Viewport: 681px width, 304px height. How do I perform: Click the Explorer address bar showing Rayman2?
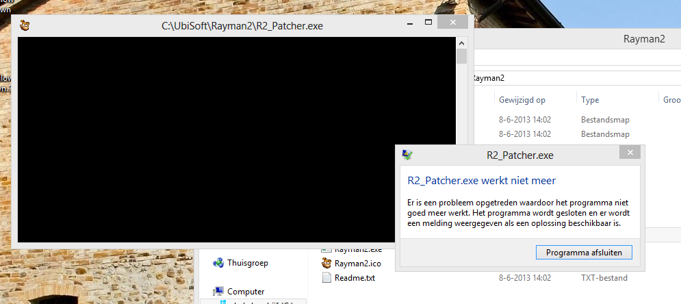577,78
